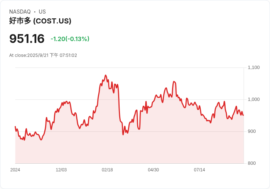Click the right end of the price line
Image resolution: width=270 pixels, height=189 pixels.
point(243,115)
